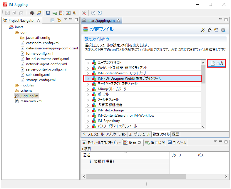This screenshot has height=189, width=231.
Task: Click the monitor console toolbar icon
Action: pyautogui.click(x=48, y=13)
